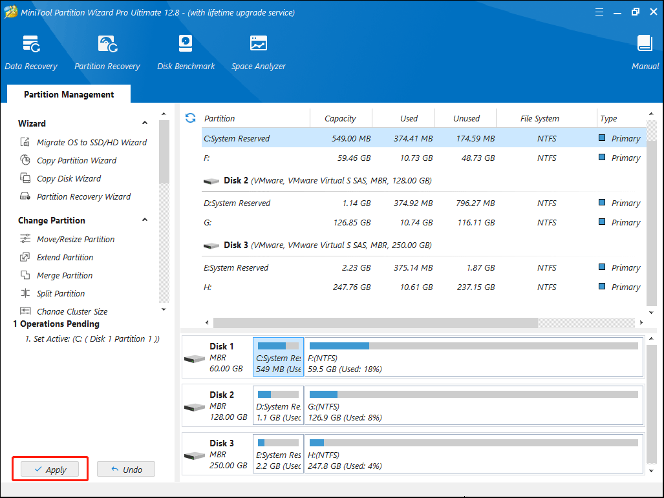This screenshot has width=664, height=498.
Task: Click the Disk 3 drive icon in partition list
Action: (211, 246)
